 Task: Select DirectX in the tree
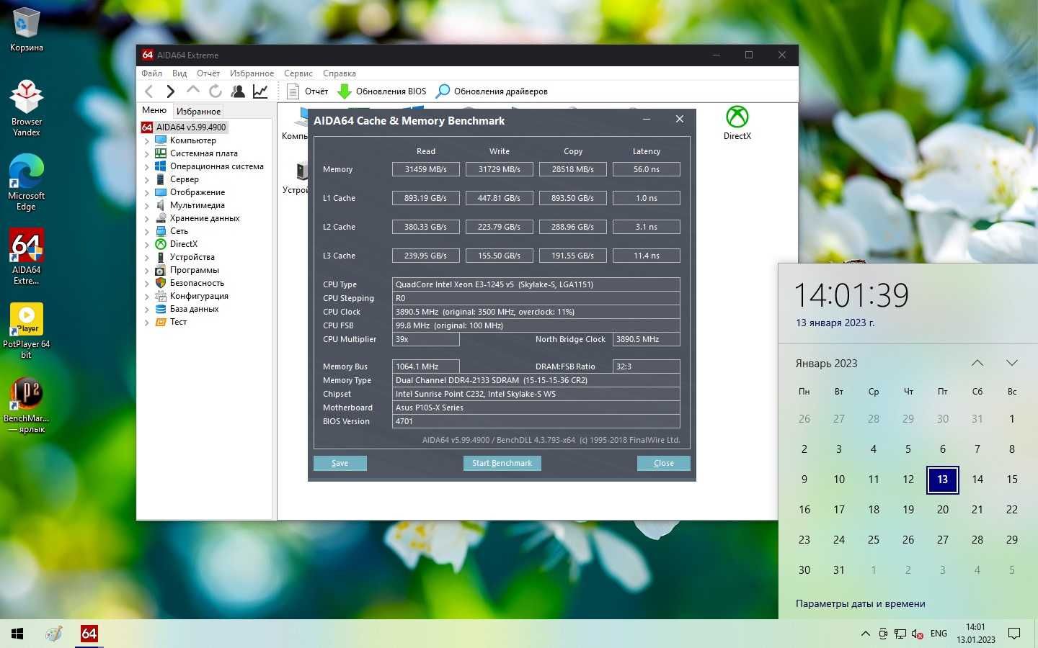pos(183,244)
